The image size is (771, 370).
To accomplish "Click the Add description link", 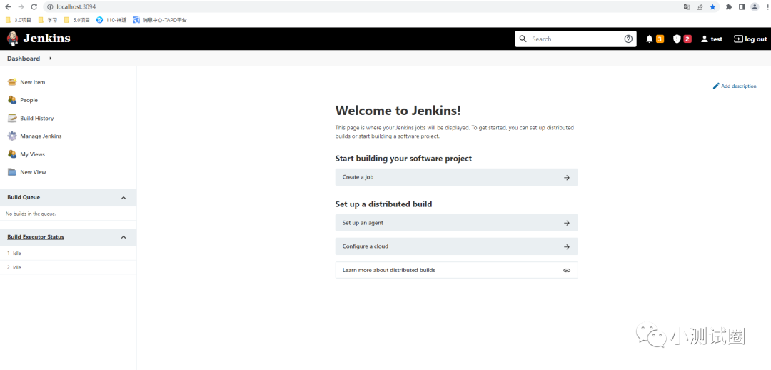I will coord(734,86).
